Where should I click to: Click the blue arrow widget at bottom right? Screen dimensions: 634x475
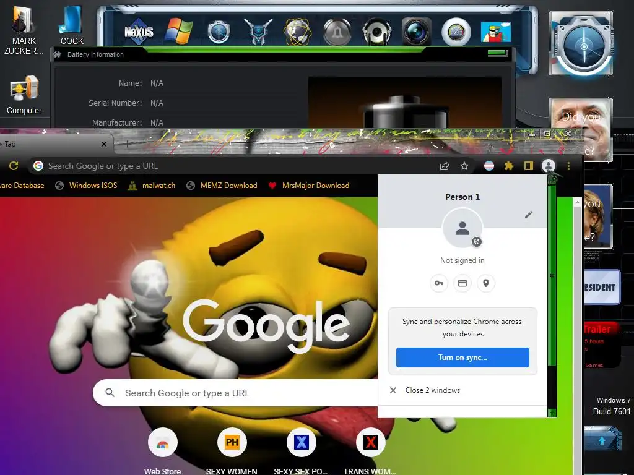[x=602, y=440]
